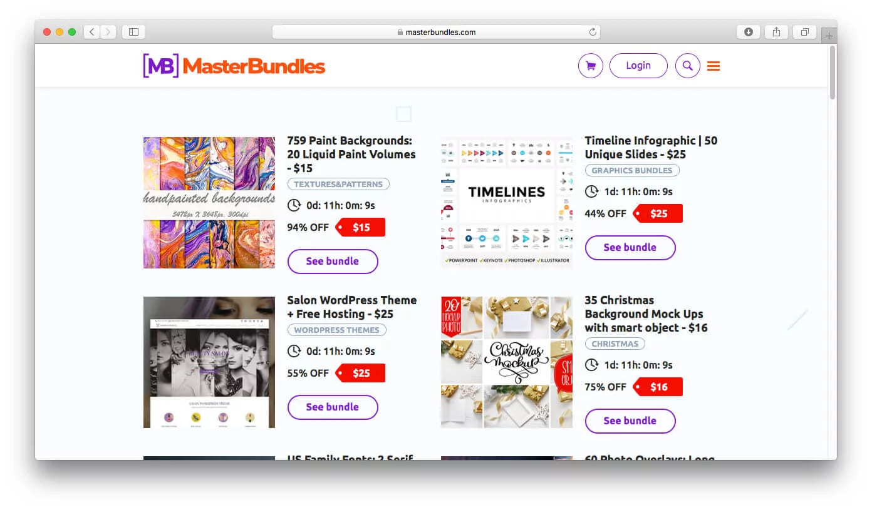Click the Login button
872x510 pixels.
pos(638,66)
